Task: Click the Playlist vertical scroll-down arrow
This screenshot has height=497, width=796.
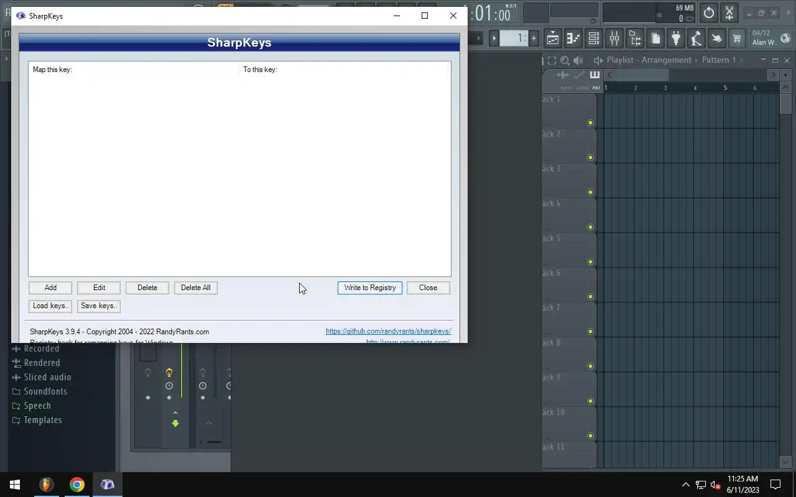Action: point(785,462)
